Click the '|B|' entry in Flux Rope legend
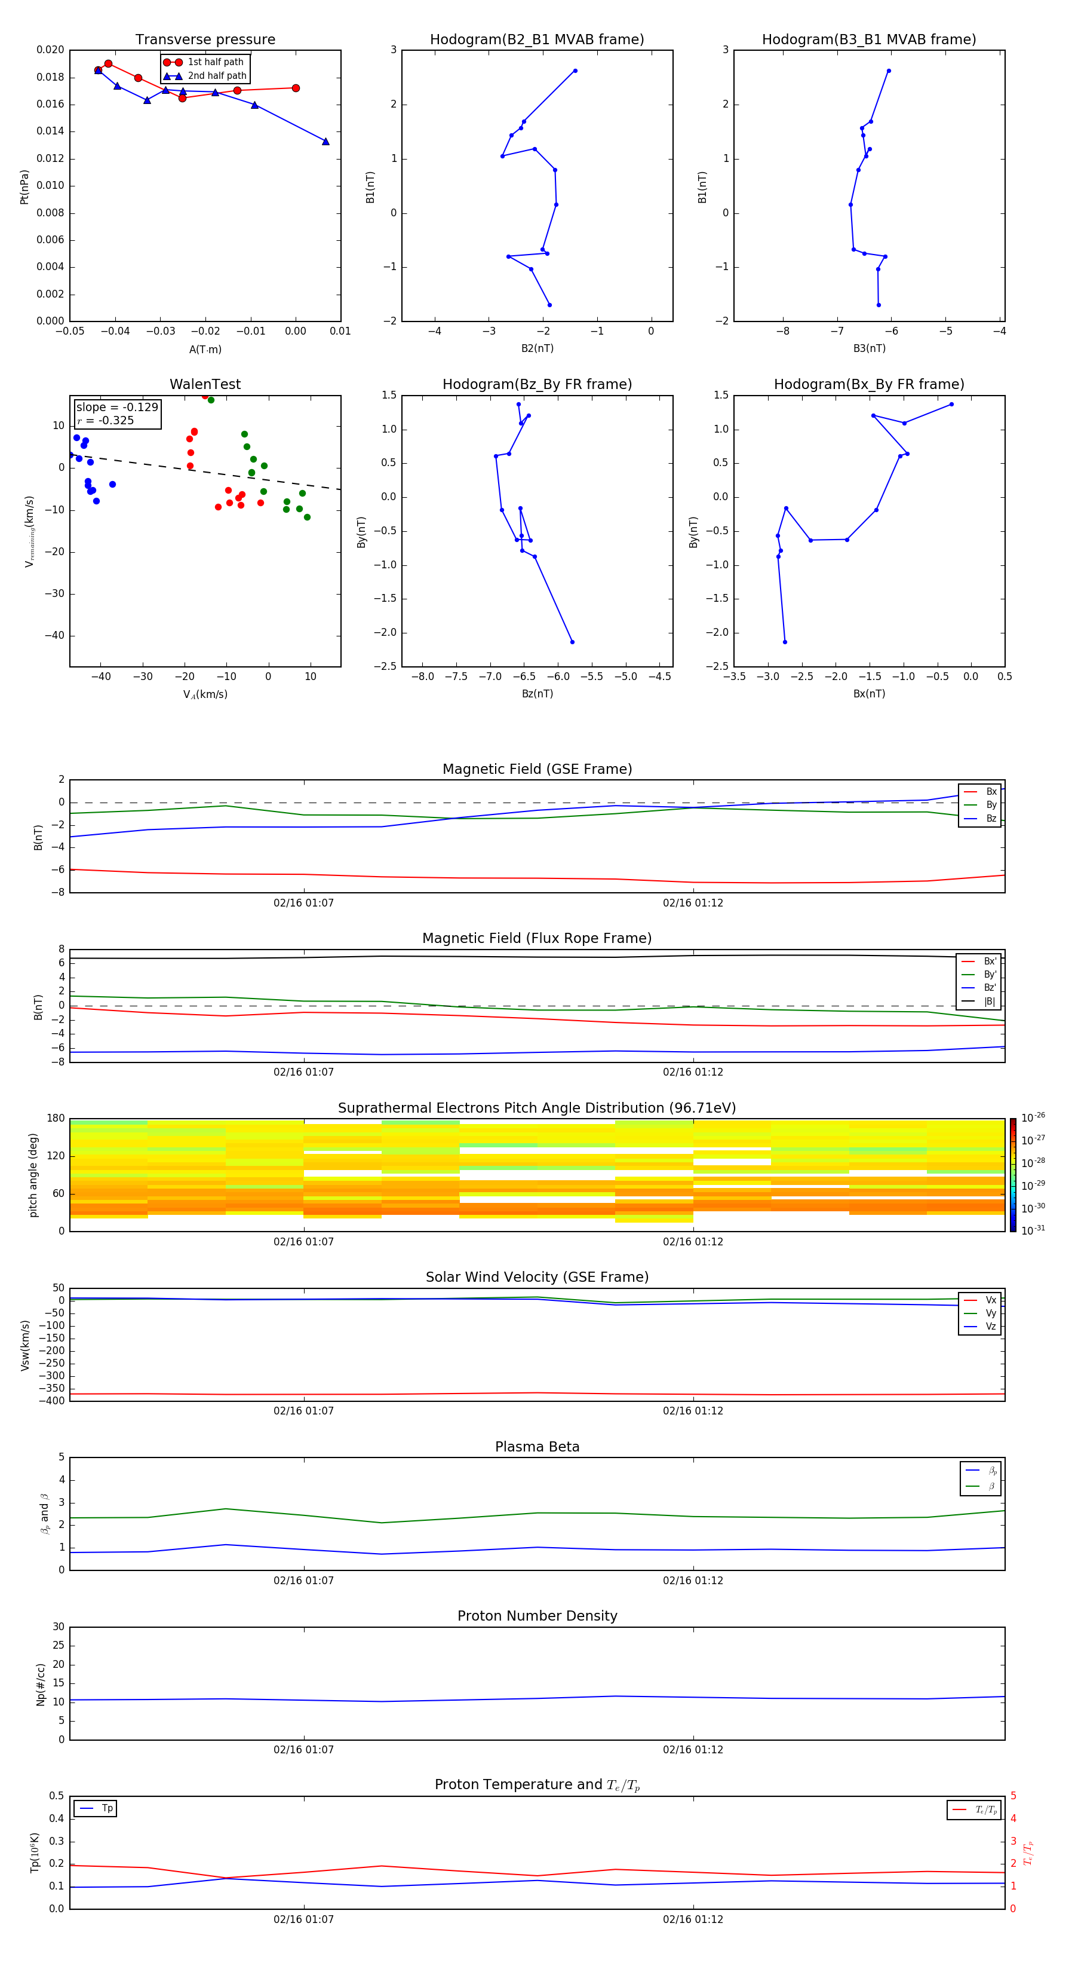This screenshot has height=1972, width=1075. (x=979, y=1002)
